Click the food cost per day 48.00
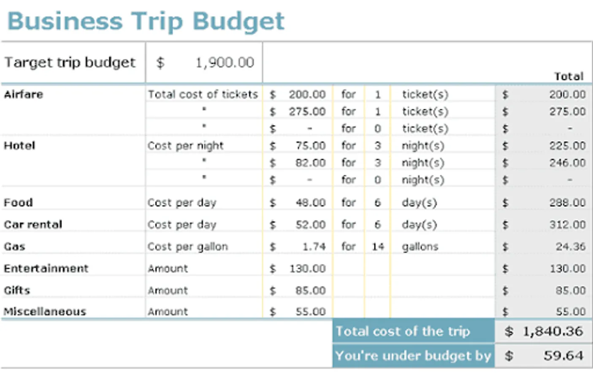 (298, 203)
